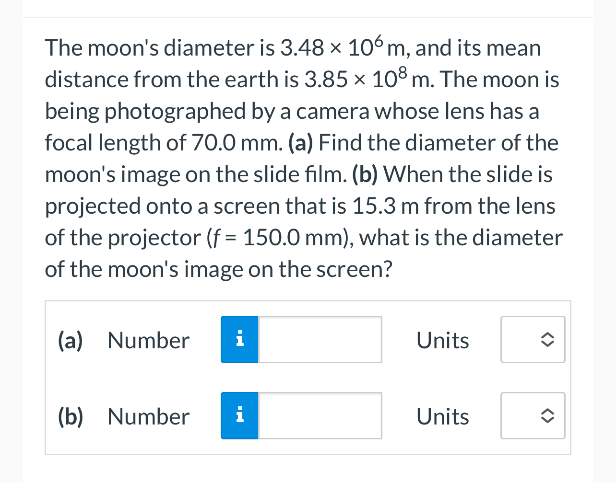The height and width of the screenshot is (482, 616).
Task: Select the empty answer box for question (a)
Action: pyautogui.click(x=319, y=339)
